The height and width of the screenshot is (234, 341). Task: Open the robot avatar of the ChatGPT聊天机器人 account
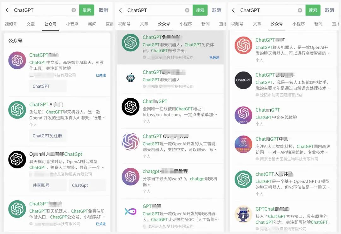click(x=130, y=78)
